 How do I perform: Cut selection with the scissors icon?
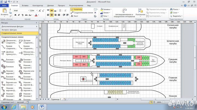10,10
